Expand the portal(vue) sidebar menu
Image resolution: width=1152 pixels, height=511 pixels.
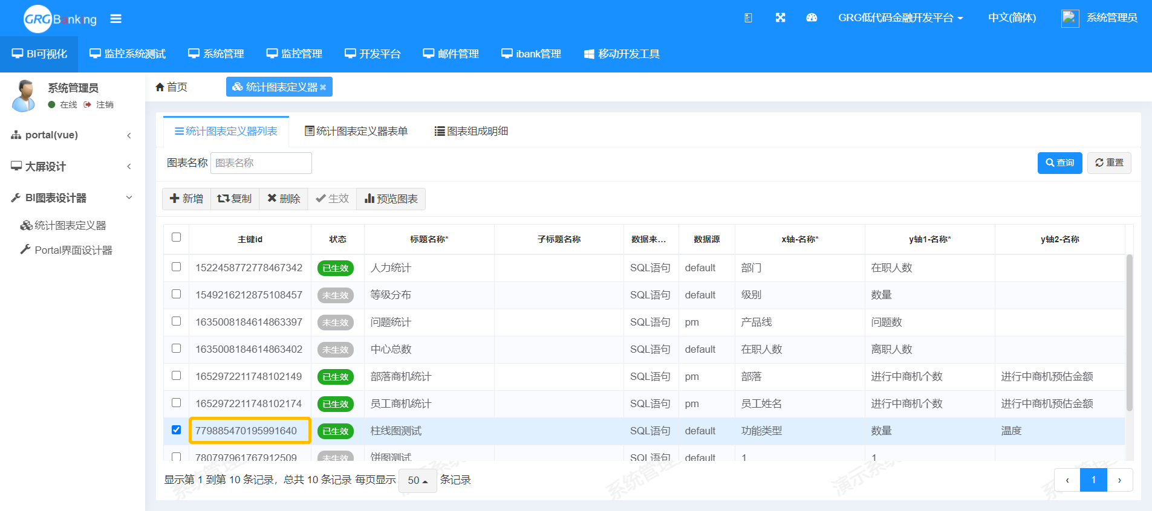pyautogui.click(x=73, y=135)
